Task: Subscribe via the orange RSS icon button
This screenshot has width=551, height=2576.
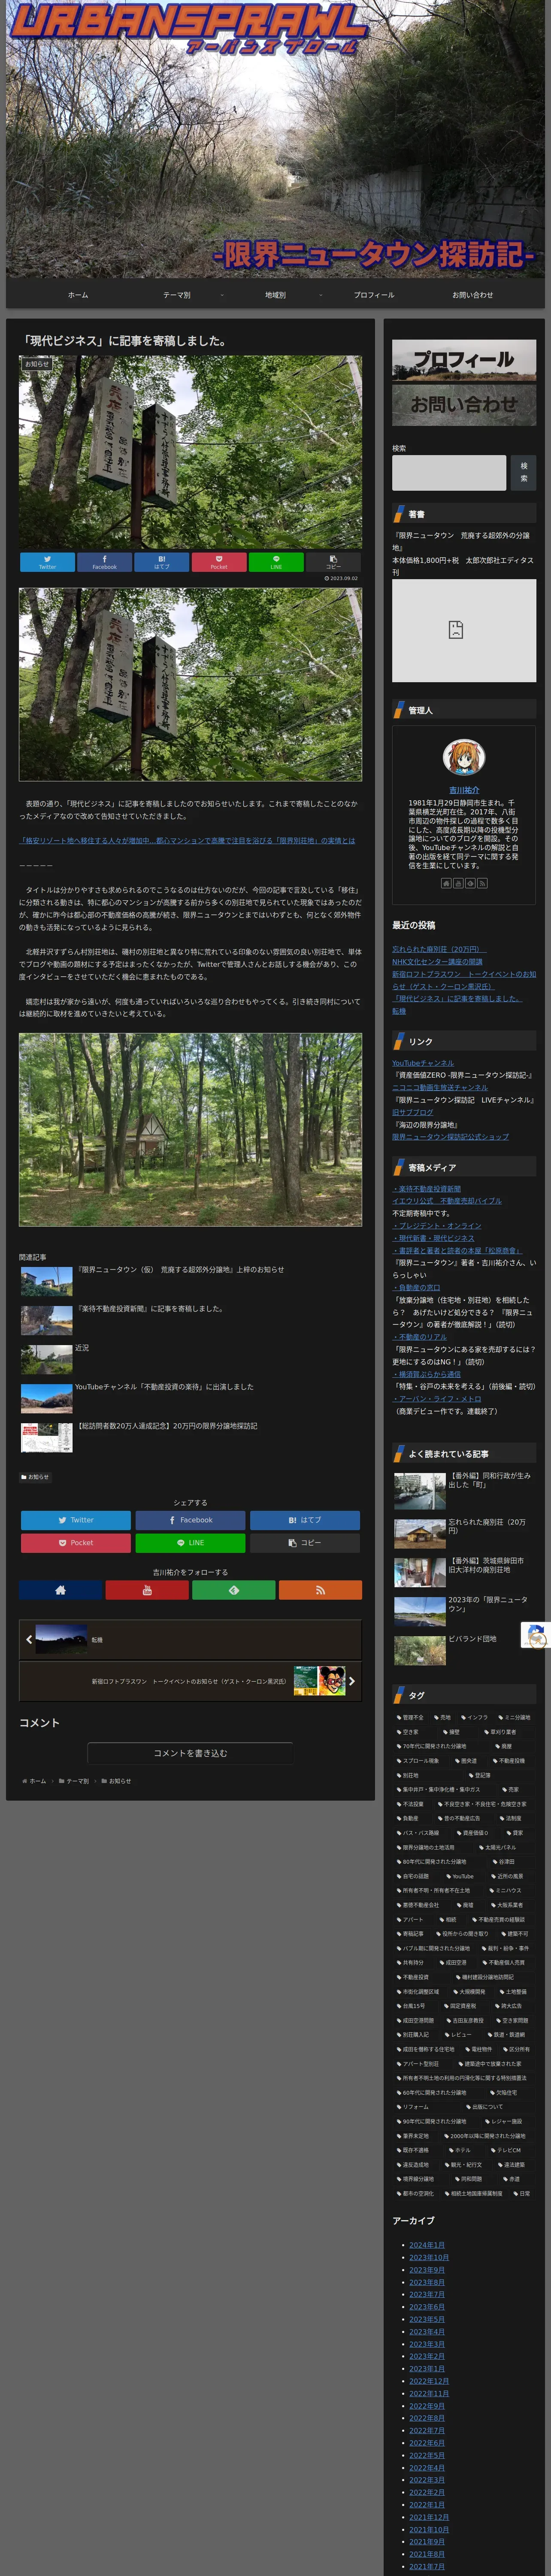Action: tap(320, 1590)
